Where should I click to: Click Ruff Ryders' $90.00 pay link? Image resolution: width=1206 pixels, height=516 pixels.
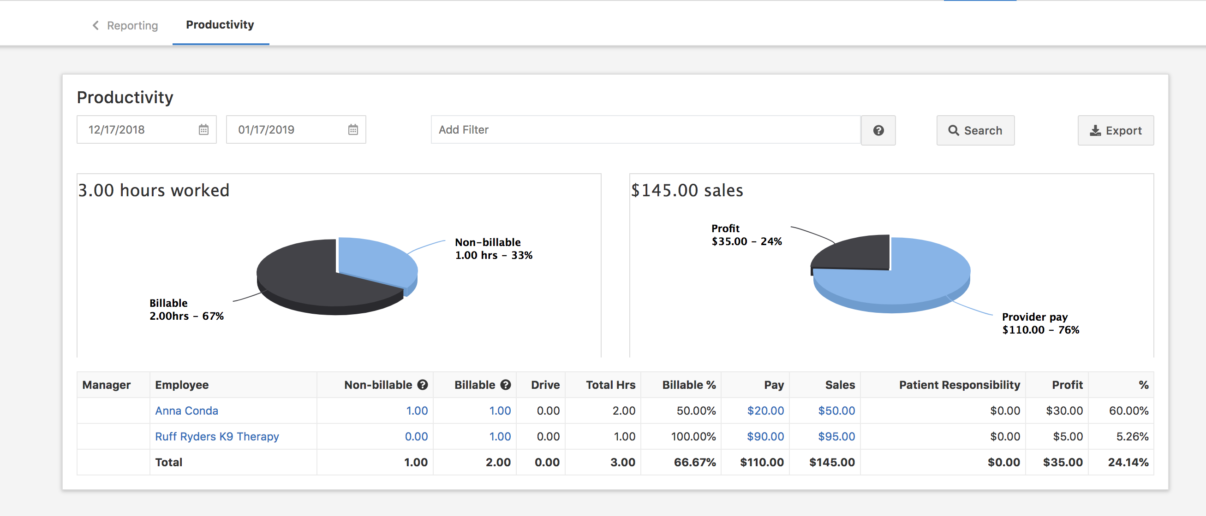[x=765, y=436]
